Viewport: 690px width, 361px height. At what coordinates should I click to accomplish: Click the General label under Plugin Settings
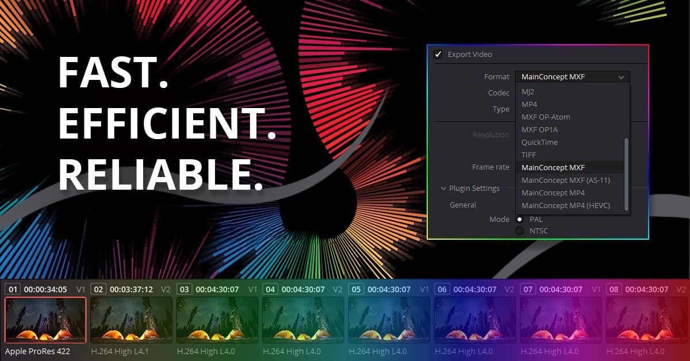[x=463, y=205]
